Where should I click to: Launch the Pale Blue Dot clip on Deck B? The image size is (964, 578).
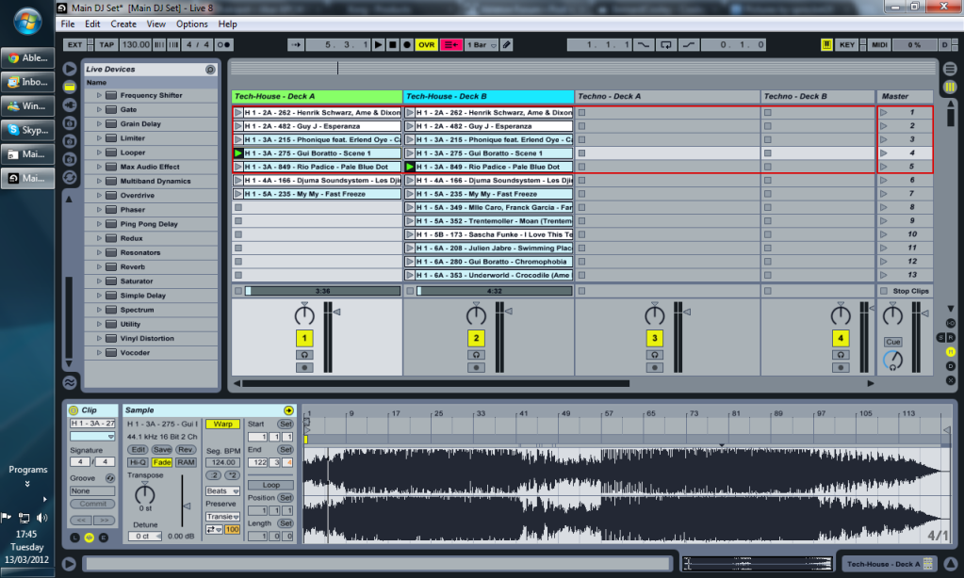pos(410,167)
